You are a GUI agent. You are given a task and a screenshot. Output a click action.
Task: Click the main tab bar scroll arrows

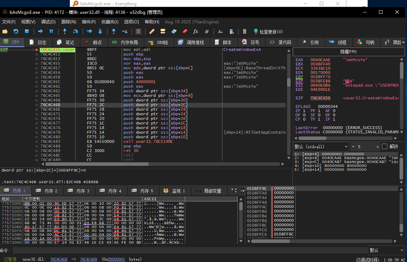(403, 42)
